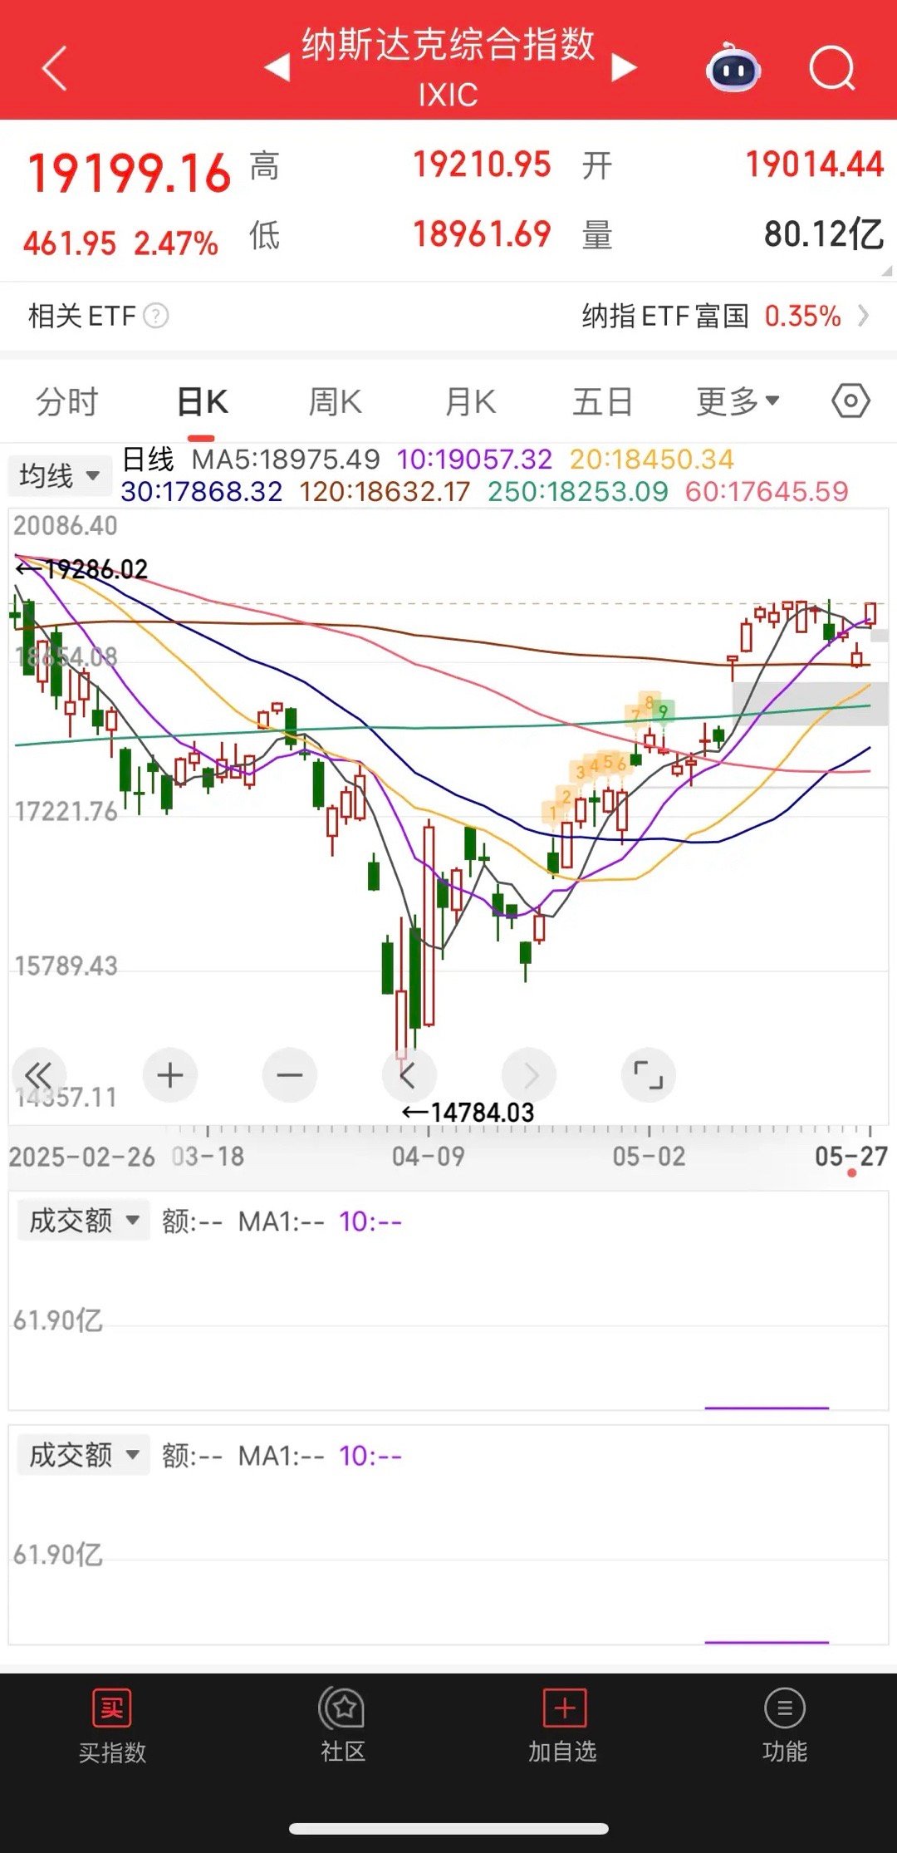This screenshot has height=1853, width=897.
Task: Open 纳指ETF富国 chevron arrow
Action: 864,316
